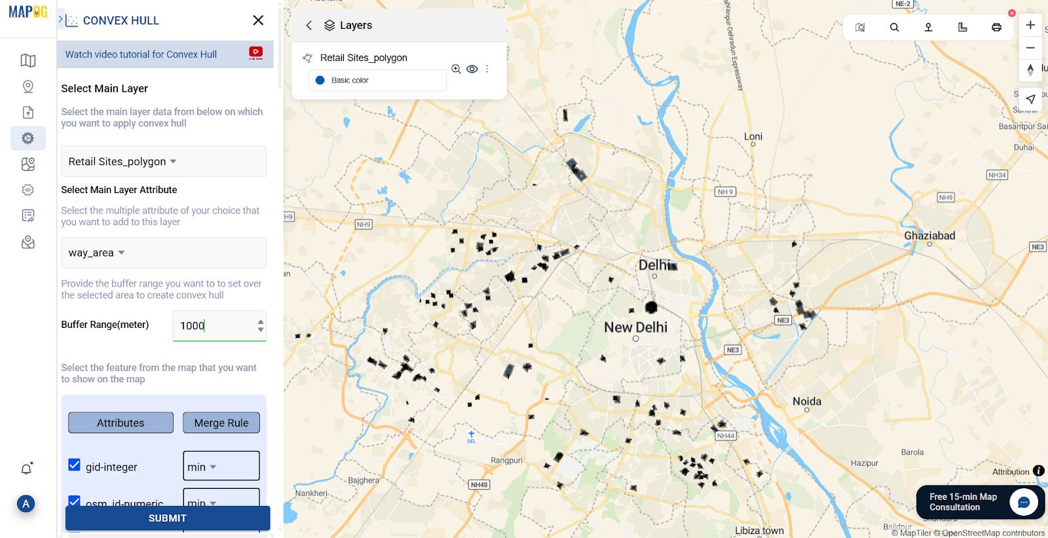Select Retail Sites_polygon layer name
The width and height of the screenshot is (1048, 538).
364,58
